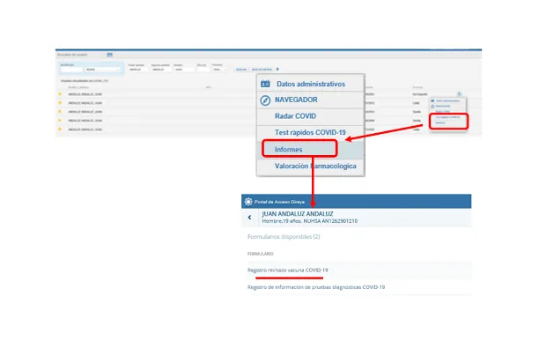Open the identification type dropdown
Image resolution: width=539 pixels, height=348 pixels.
[102, 70]
